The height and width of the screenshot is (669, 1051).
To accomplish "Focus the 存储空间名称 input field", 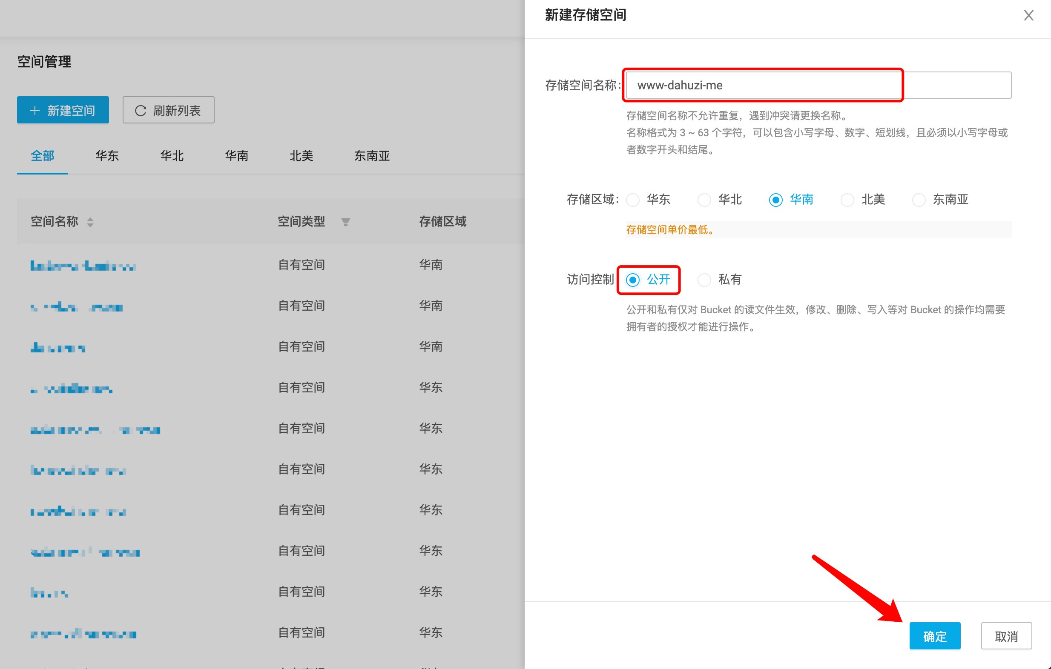I will (818, 85).
